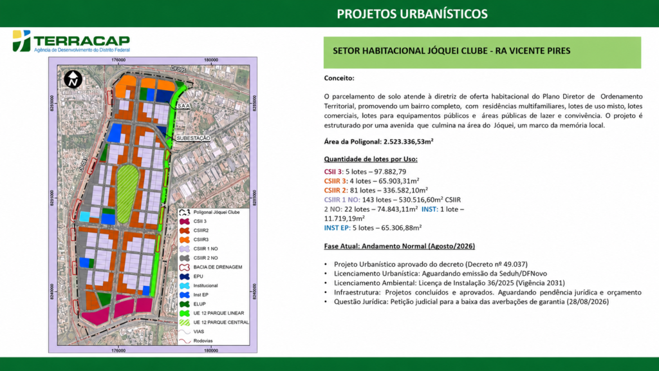Click the hatched central park area on map
659x371 pixels.
click(x=127, y=193)
